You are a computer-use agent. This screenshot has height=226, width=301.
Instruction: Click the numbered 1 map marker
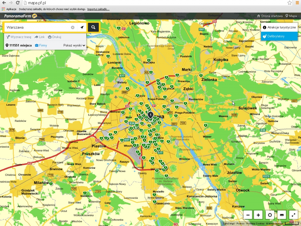click(x=150, y=115)
